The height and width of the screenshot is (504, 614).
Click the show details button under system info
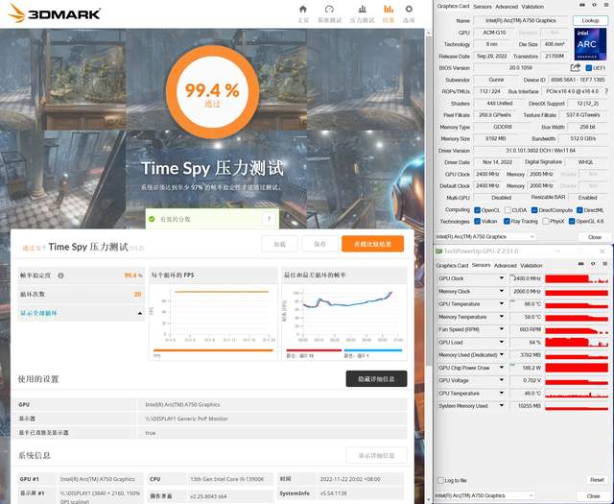(376, 455)
